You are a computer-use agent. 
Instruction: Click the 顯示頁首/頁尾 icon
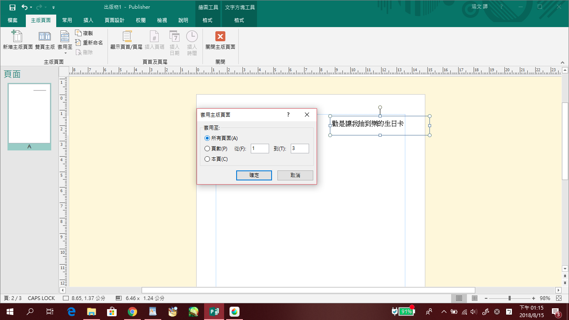[x=127, y=36]
